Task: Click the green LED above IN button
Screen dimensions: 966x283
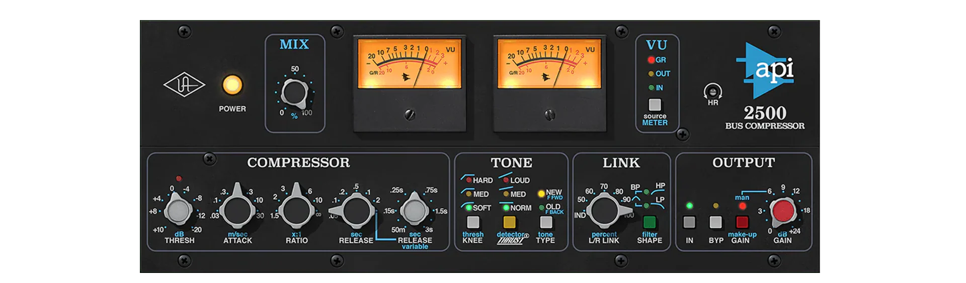Action: (x=689, y=206)
